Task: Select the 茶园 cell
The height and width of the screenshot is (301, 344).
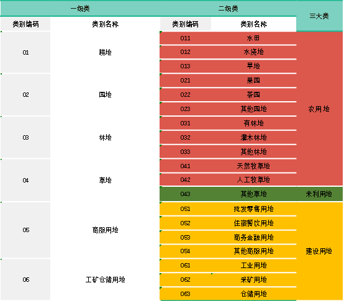Action: (253, 95)
